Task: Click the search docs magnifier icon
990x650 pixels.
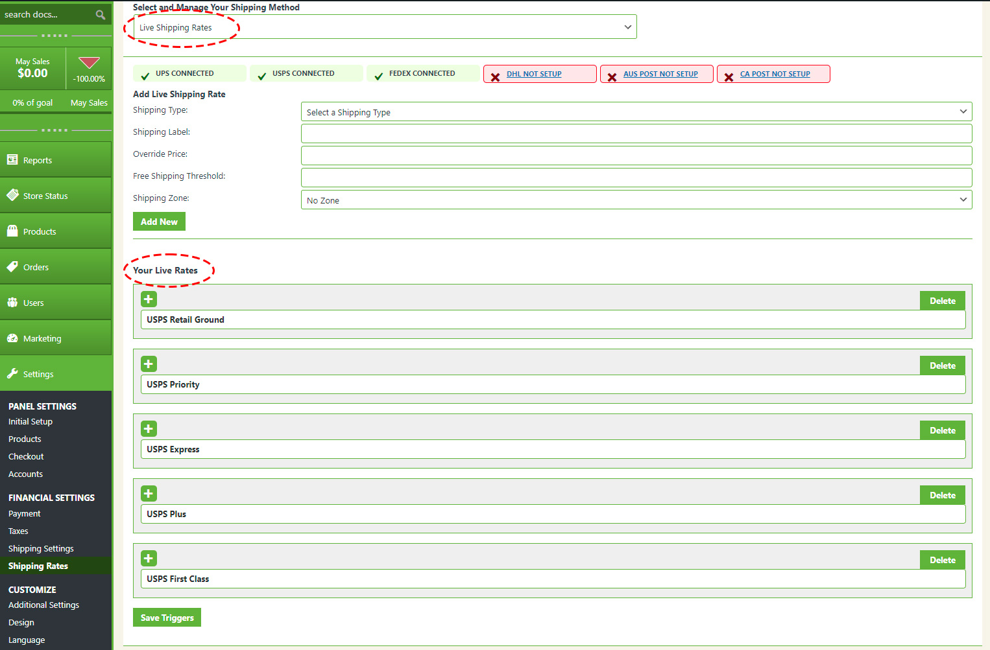Action: [100, 15]
